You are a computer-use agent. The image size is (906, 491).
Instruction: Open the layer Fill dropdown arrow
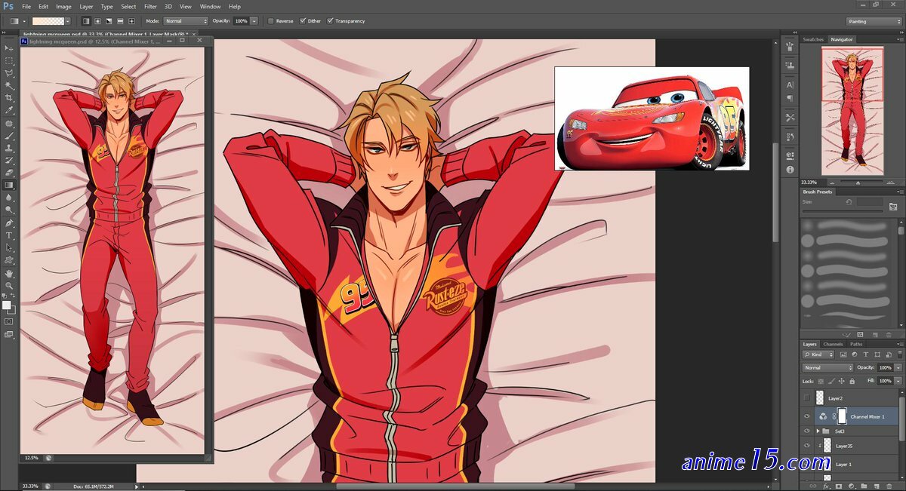(x=898, y=381)
